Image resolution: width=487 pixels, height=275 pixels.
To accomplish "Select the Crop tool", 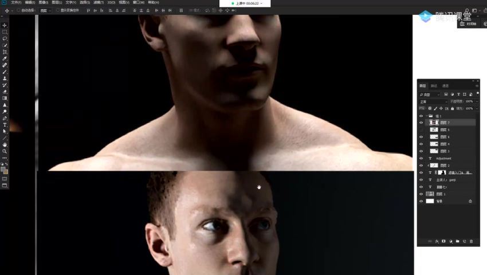I will 5,52.
